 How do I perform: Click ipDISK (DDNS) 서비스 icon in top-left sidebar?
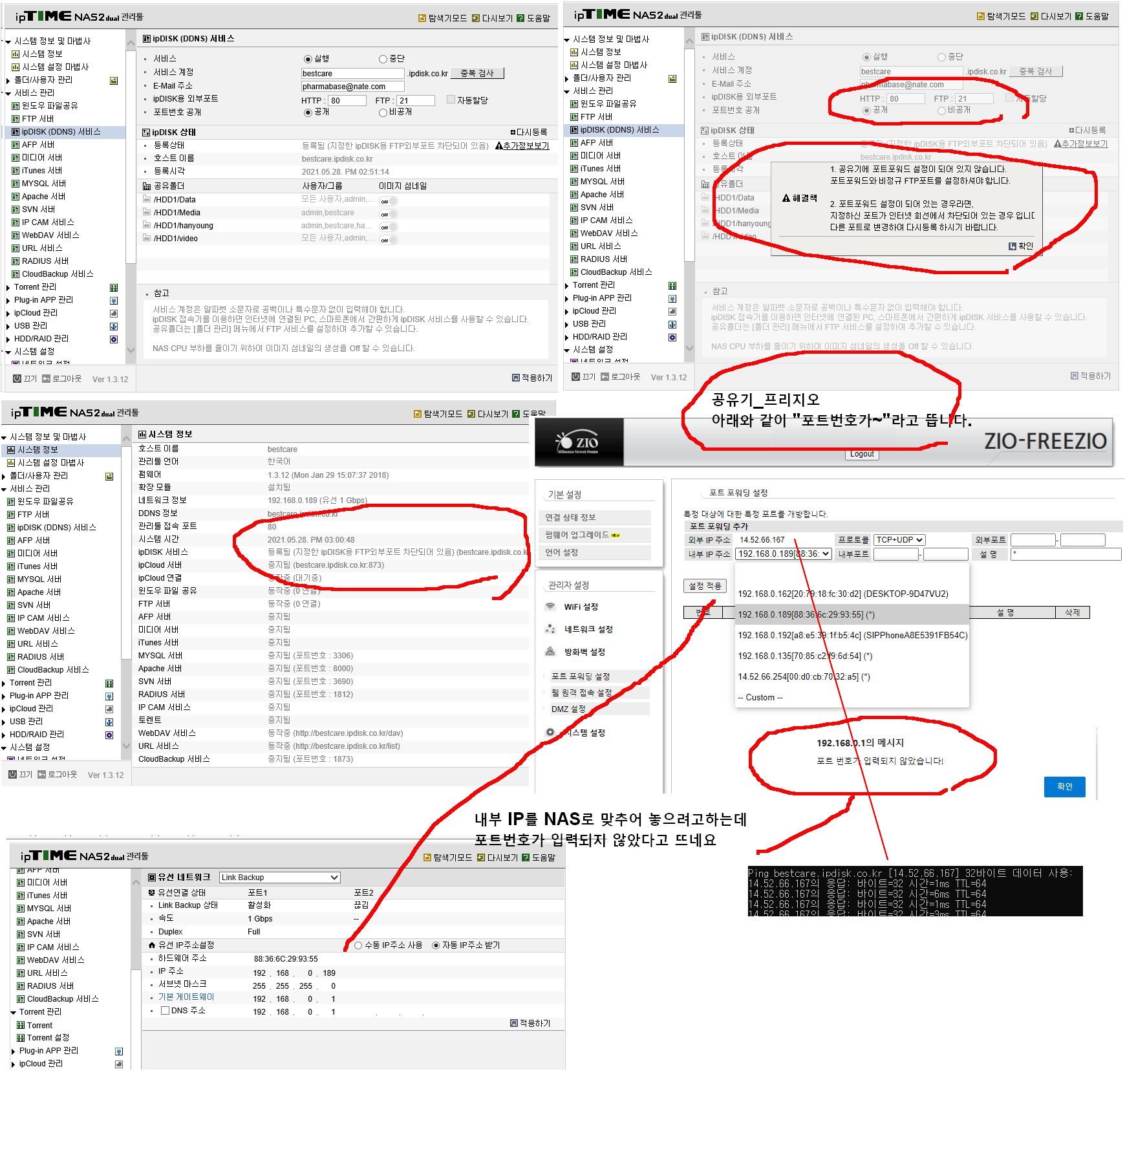pyautogui.click(x=16, y=132)
